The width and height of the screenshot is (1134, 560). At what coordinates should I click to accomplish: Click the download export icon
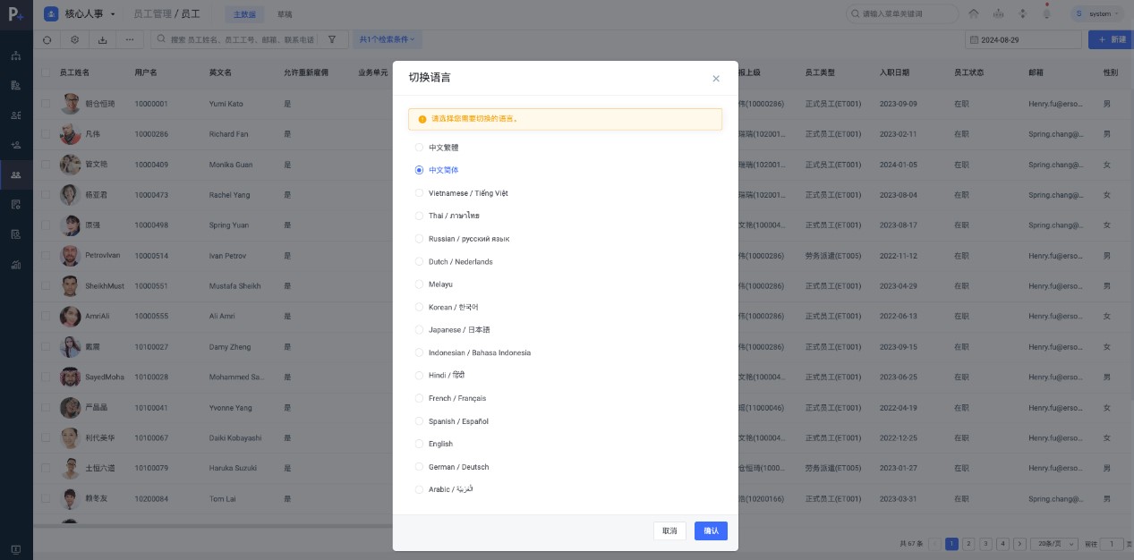[x=102, y=40]
